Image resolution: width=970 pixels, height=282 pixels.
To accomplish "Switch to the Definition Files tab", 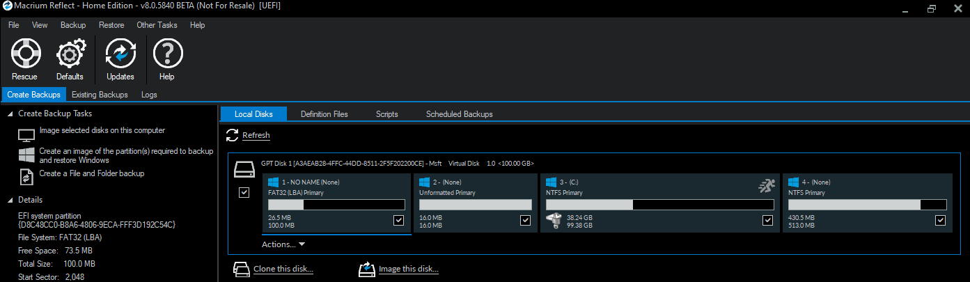I will pos(324,114).
